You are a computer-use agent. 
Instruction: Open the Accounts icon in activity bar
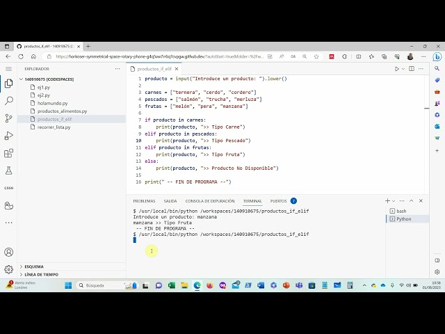click(x=9, y=252)
